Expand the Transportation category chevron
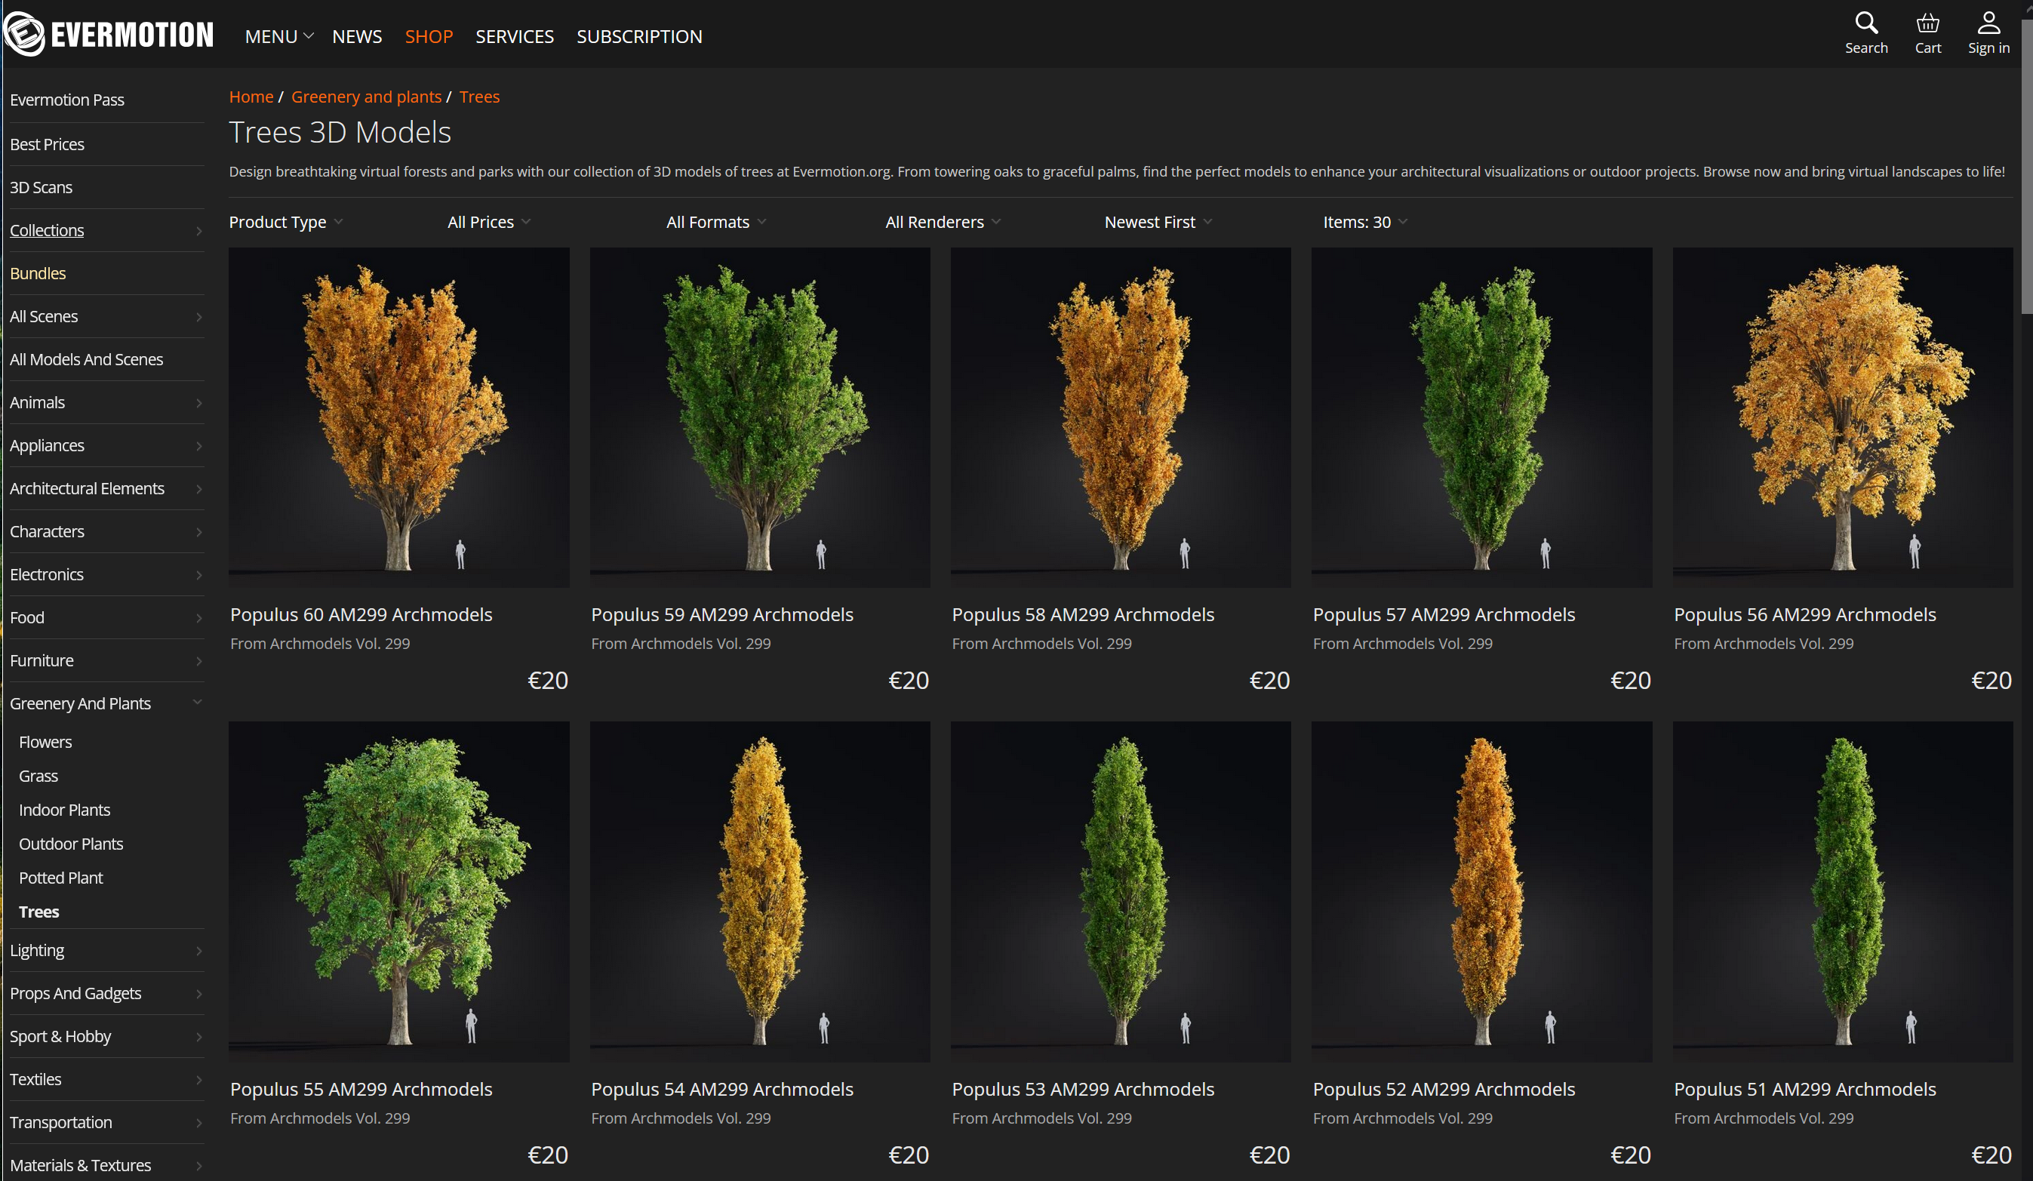2033x1181 pixels. point(198,1123)
